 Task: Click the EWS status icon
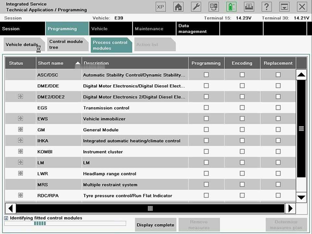tap(21, 118)
